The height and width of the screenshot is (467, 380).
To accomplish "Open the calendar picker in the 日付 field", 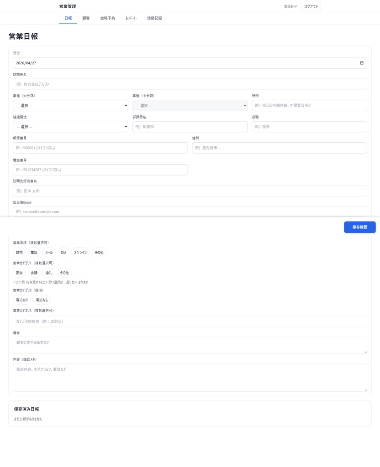I will click(x=362, y=62).
